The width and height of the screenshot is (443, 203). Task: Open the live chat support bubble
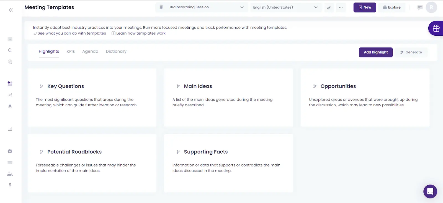tap(430, 191)
